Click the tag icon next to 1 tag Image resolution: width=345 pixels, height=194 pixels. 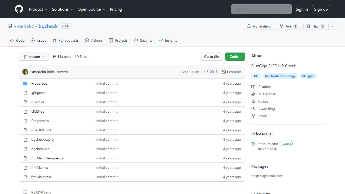[77, 57]
